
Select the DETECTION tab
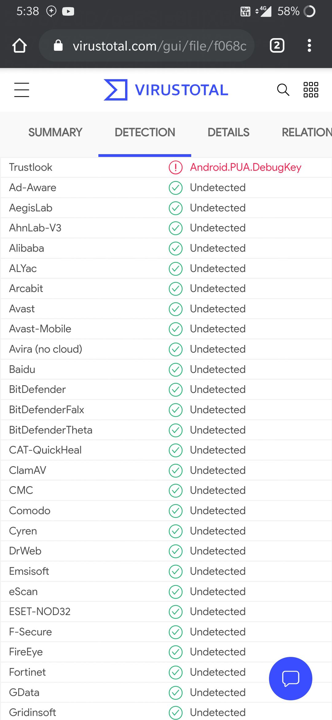(x=145, y=132)
